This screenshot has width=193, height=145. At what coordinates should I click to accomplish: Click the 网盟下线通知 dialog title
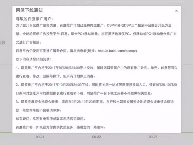(x=29, y=10)
